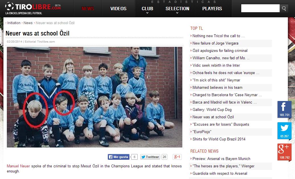This screenshot has height=179, width=295.
Task: Click the Tirolibre.com logo
Action: pos(33,8)
